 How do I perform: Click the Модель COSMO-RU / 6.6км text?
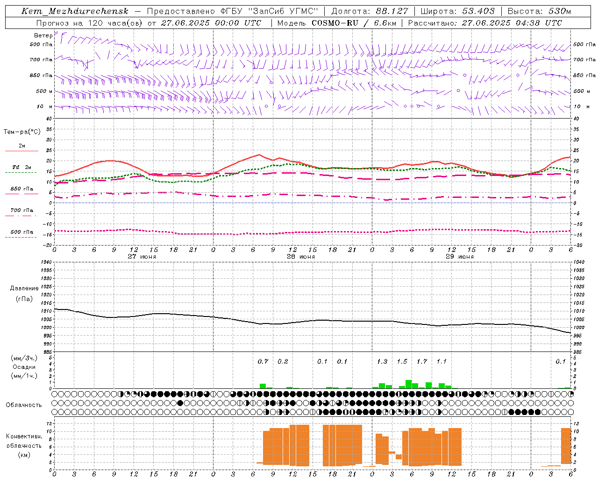pyautogui.click(x=337, y=23)
